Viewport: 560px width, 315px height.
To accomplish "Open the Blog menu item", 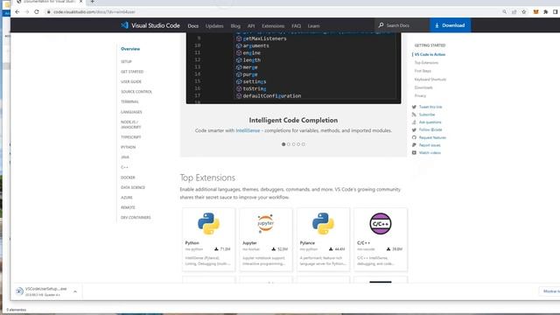I will tap(235, 25).
